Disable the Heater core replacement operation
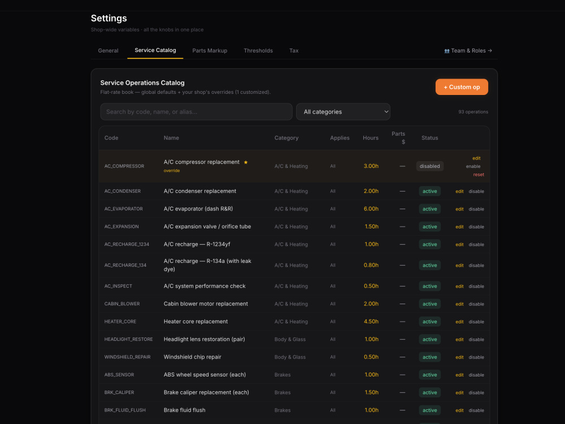 click(476, 322)
